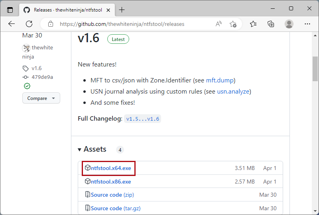
Task: Go back to the previous page
Action: point(12,24)
